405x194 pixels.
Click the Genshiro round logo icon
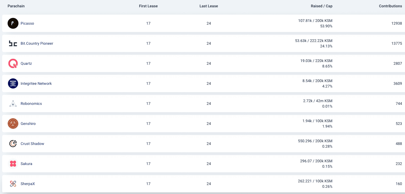pos(13,124)
